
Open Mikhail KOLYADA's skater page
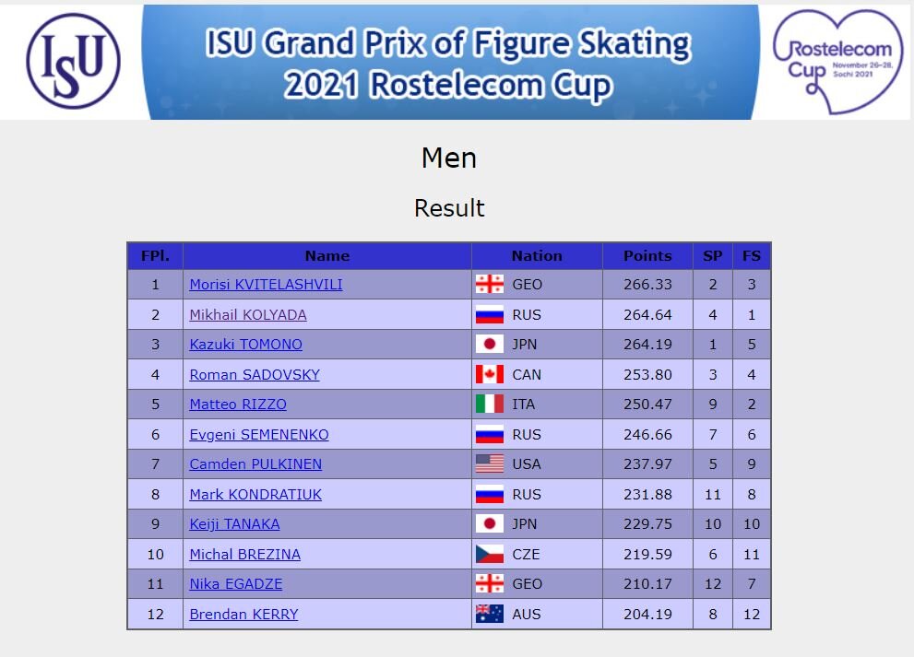coord(248,314)
